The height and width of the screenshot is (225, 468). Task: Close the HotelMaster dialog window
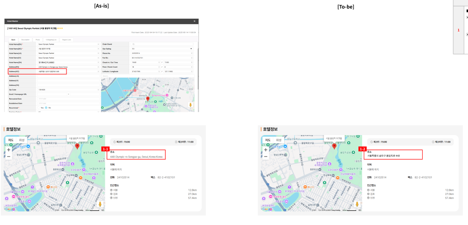(x=194, y=21)
